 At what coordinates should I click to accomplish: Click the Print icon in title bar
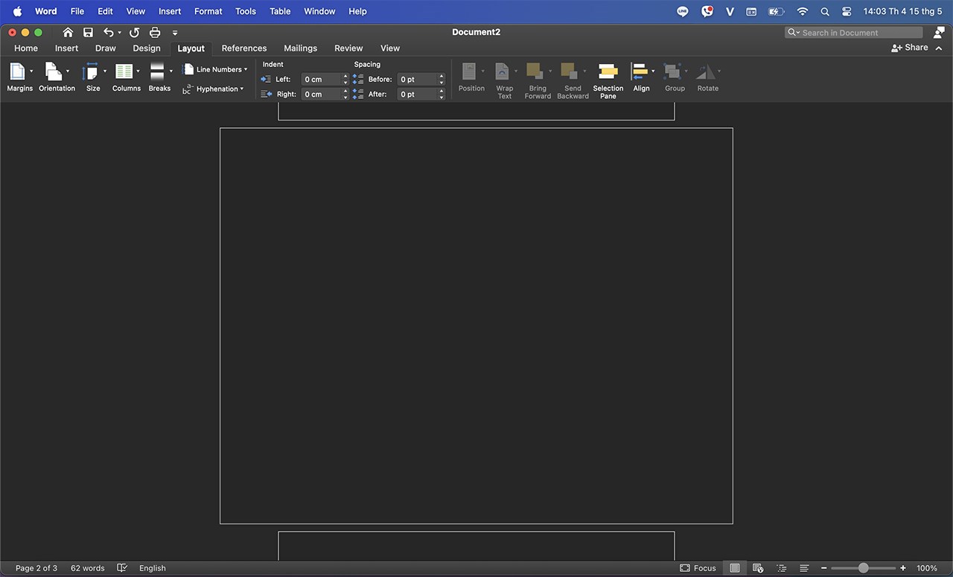(x=155, y=32)
